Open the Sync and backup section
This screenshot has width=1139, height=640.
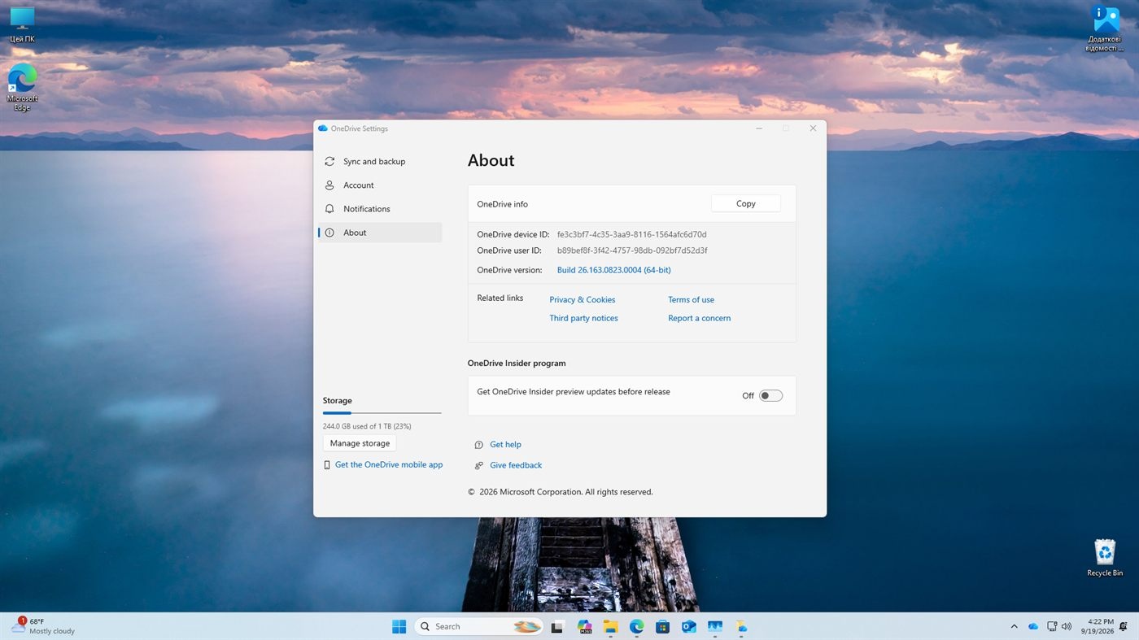pyautogui.click(x=380, y=162)
